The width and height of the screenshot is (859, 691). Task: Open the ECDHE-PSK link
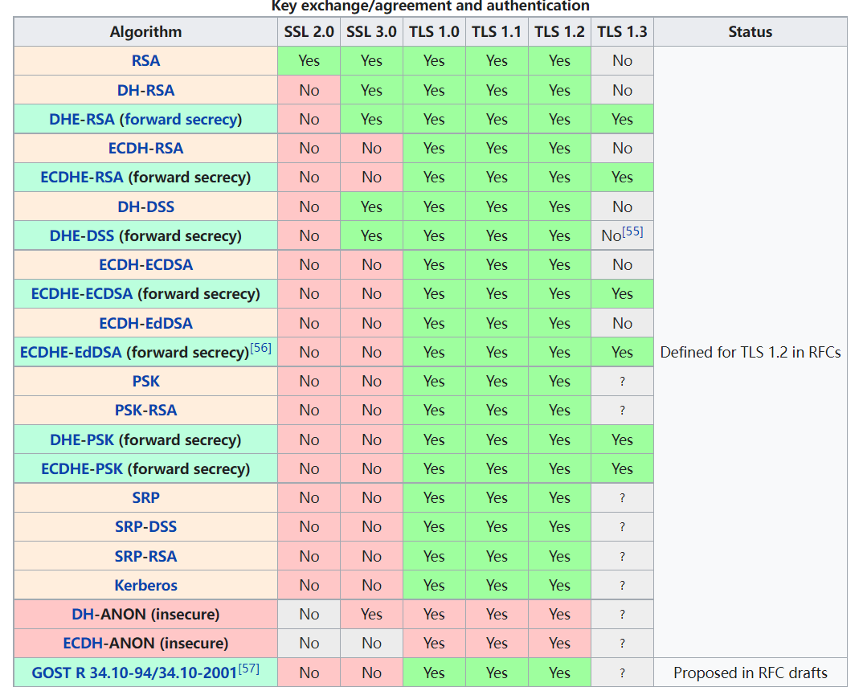82,468
